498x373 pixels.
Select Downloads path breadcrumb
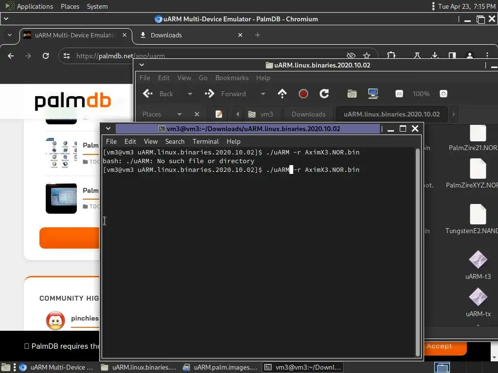[308, 114]
